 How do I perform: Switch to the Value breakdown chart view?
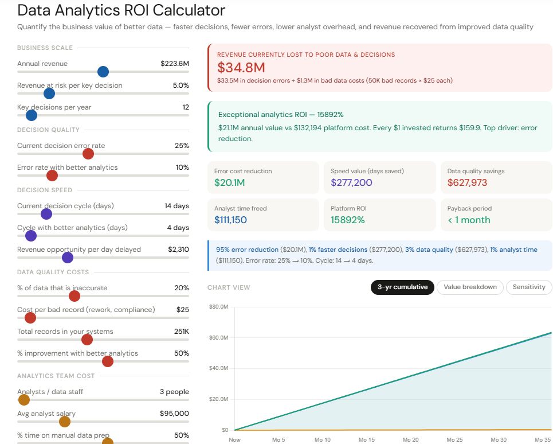[x=470, y=287]
